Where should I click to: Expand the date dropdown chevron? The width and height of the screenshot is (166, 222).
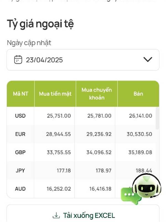click(x=148, y=59)
